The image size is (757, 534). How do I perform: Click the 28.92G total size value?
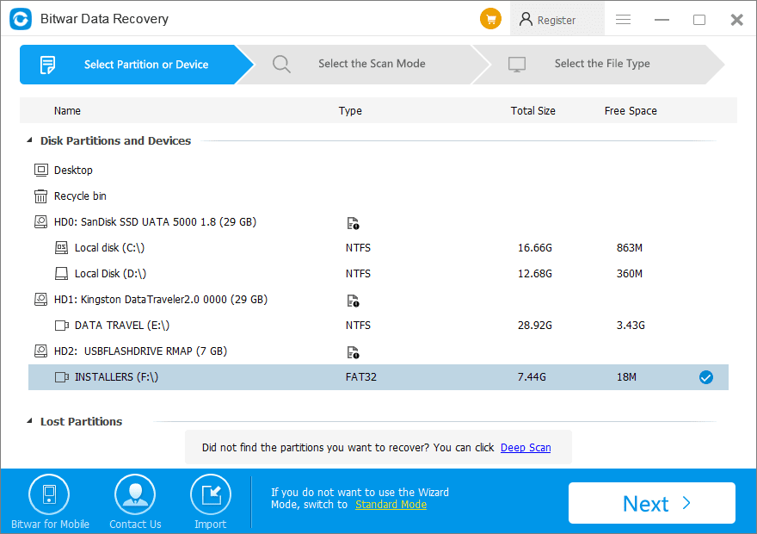[535, 326]
